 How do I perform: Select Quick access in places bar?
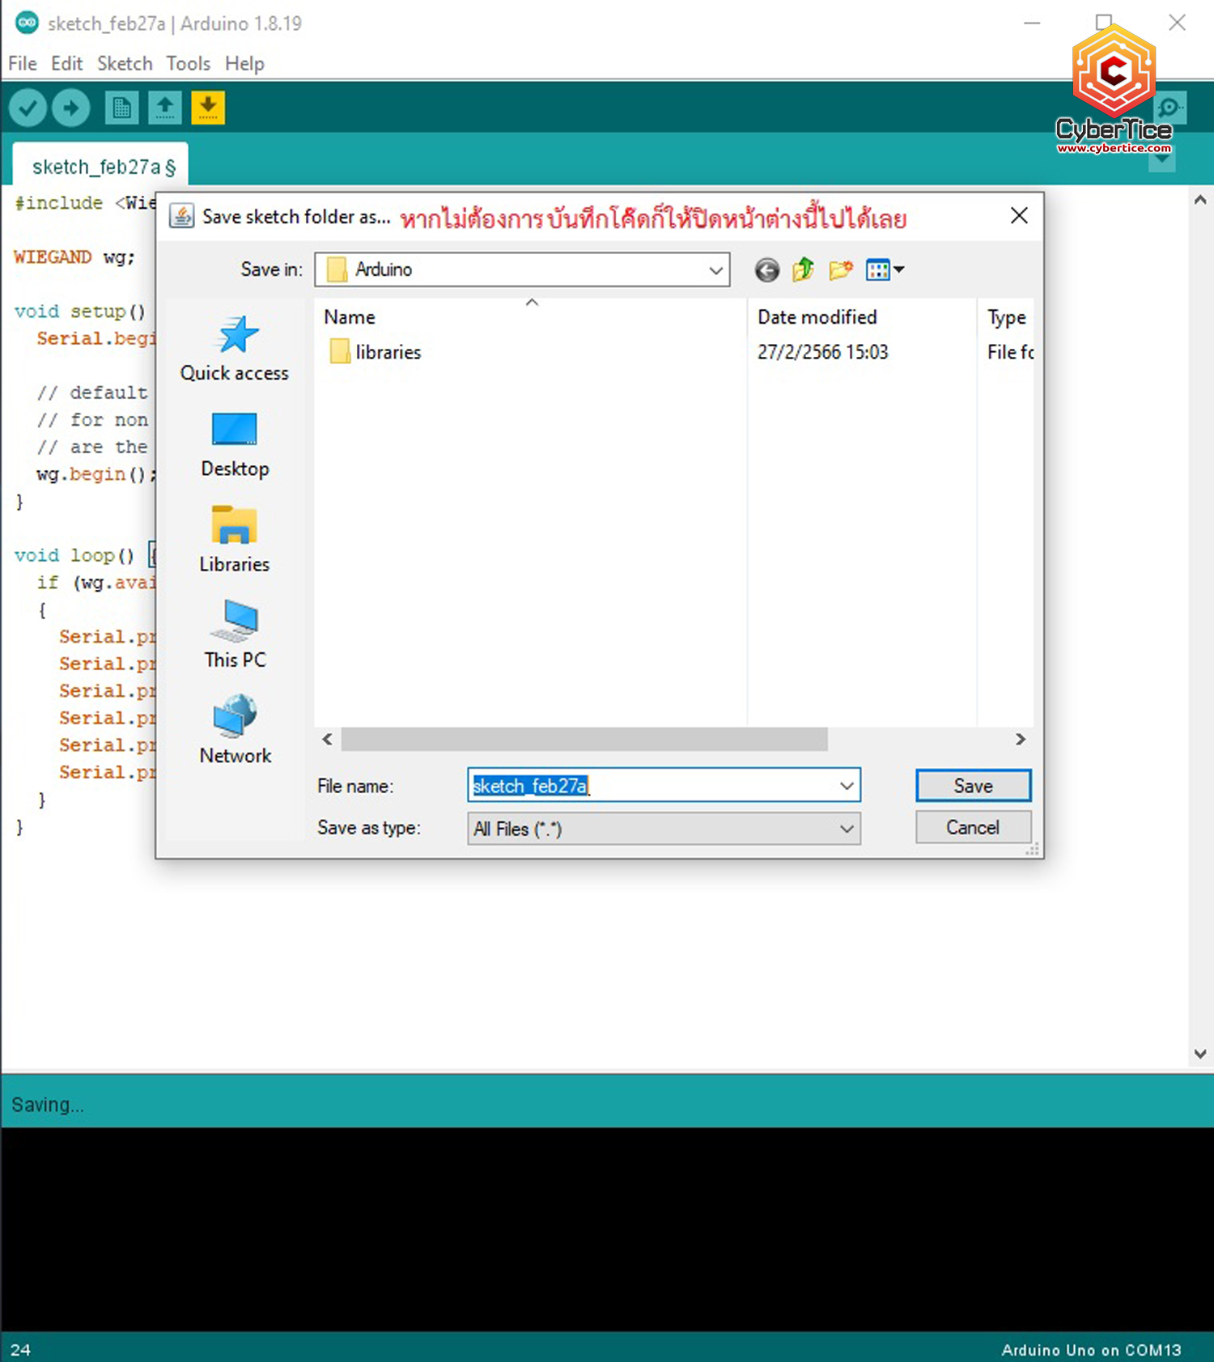(x=235, y=348)
